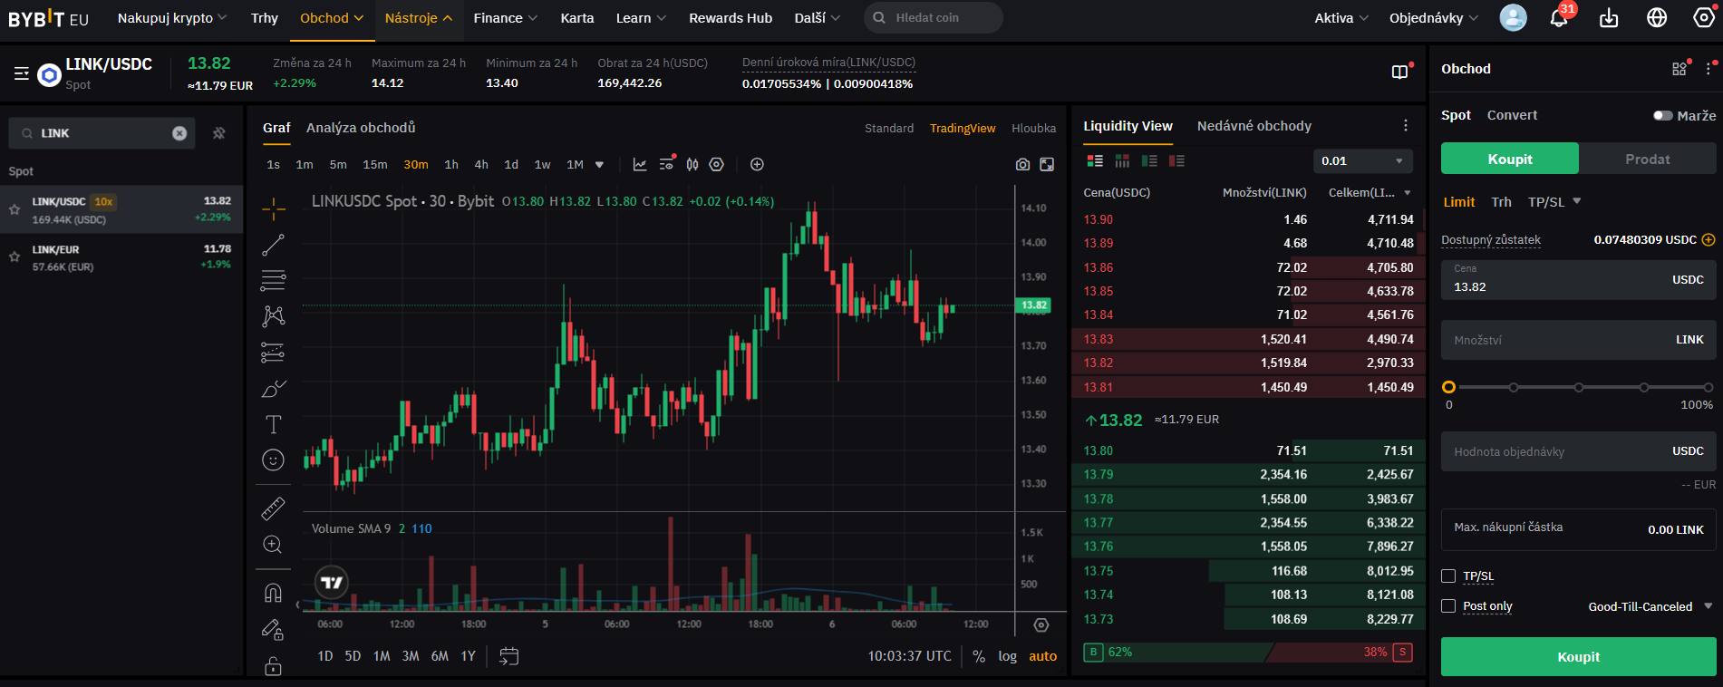
Task: Take a chart snapshot with camera icon
Action: point(1022,164)
